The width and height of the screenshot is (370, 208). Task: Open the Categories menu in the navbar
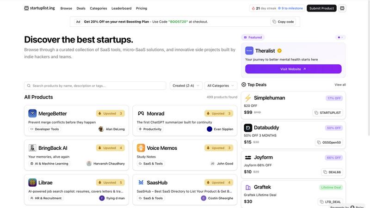99,8
